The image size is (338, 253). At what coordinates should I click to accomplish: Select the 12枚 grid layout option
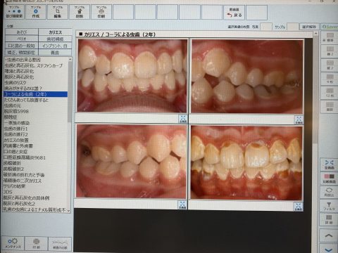(x=330, y=92)
